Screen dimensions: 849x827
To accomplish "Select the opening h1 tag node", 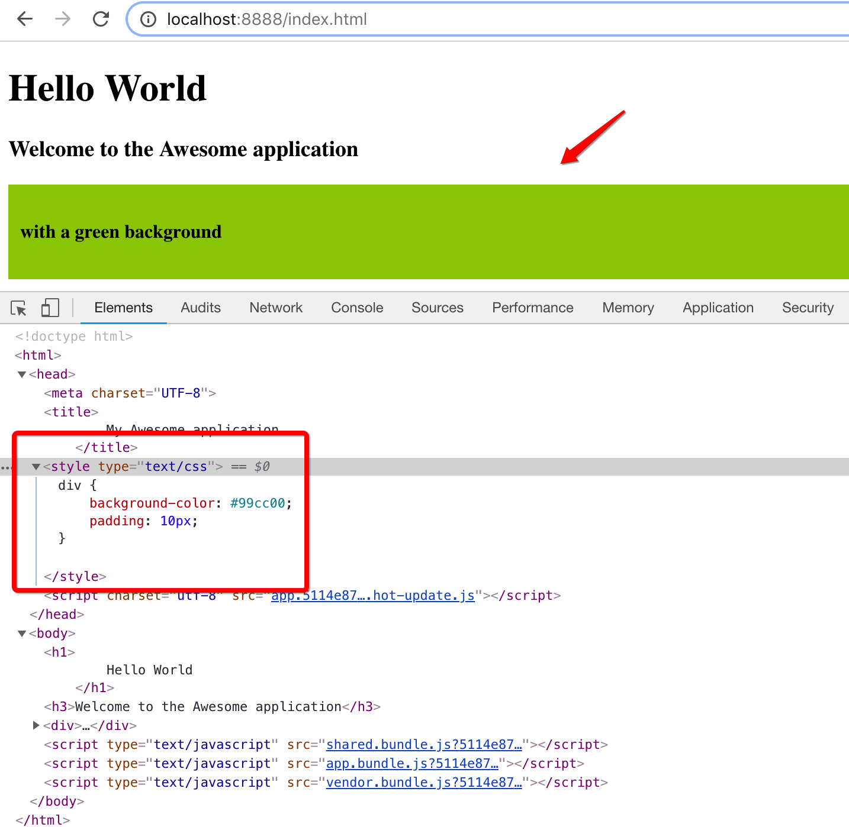I will (x=59, y=652).
